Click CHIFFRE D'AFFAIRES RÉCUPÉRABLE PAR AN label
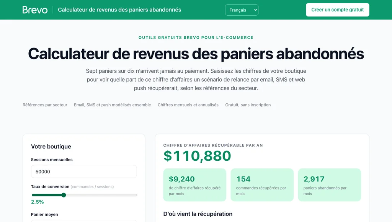 213,145
